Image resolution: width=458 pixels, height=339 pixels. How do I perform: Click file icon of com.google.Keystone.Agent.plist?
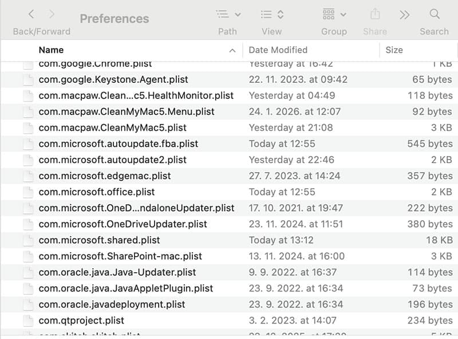(28, 79)
